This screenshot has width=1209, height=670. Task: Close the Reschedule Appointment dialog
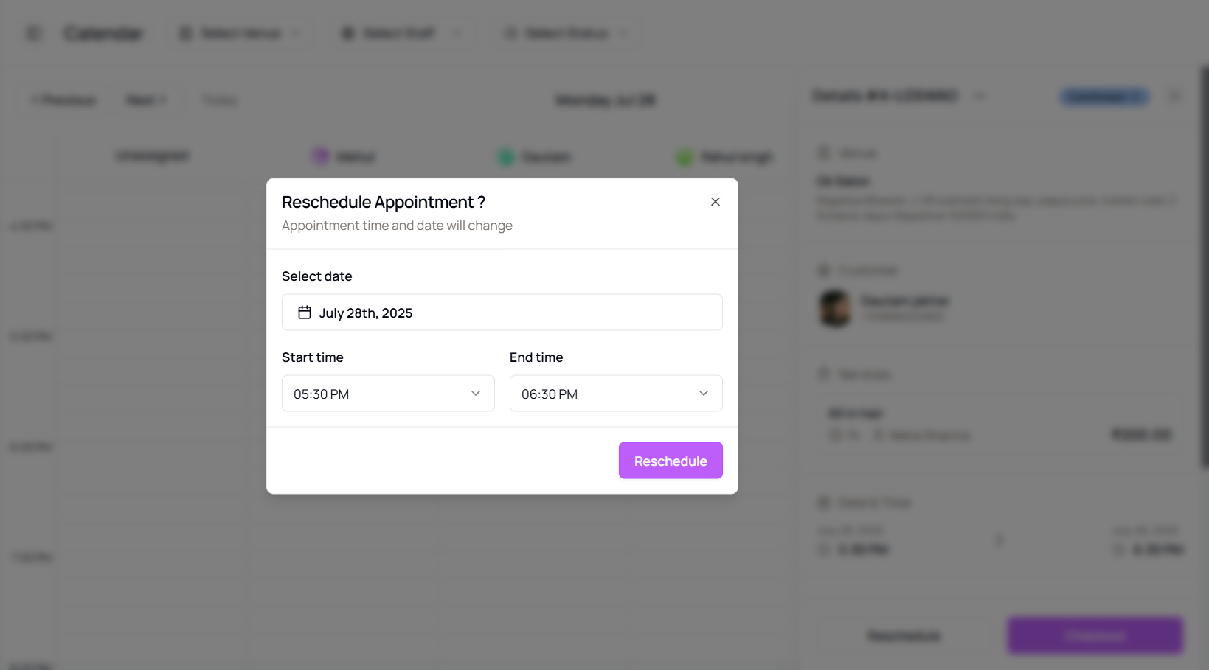715,202
